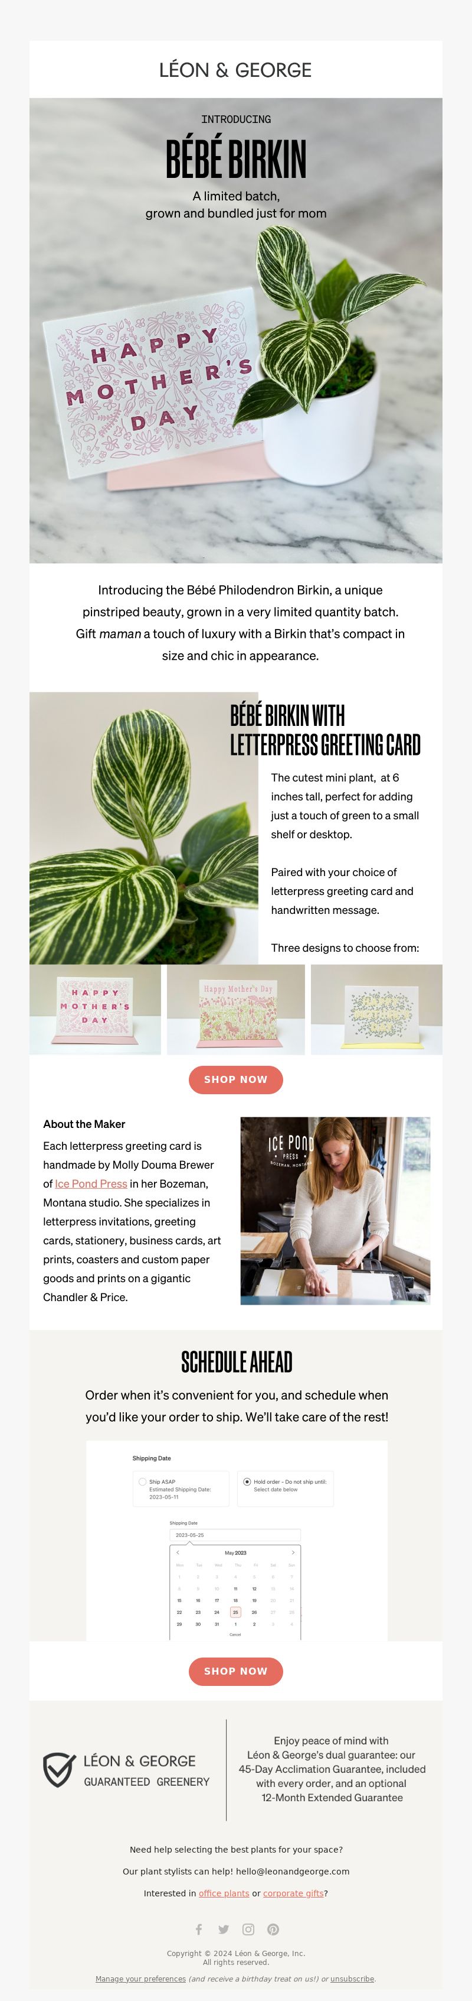Click the Guaranteed Greenery shield logo
472x2001 pixels.
coord(59,1769)
